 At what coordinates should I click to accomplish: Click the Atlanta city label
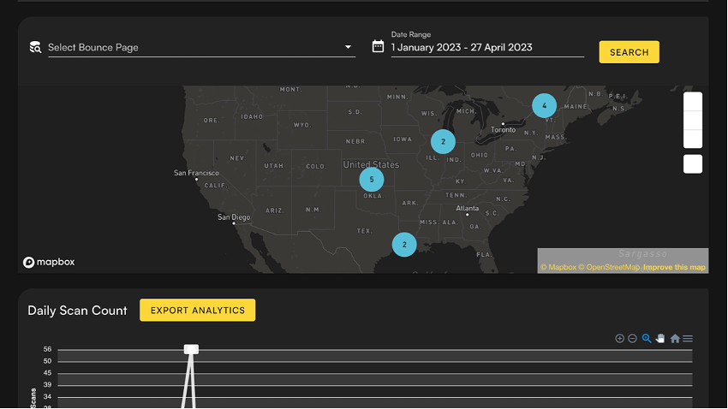coord(467,208)
